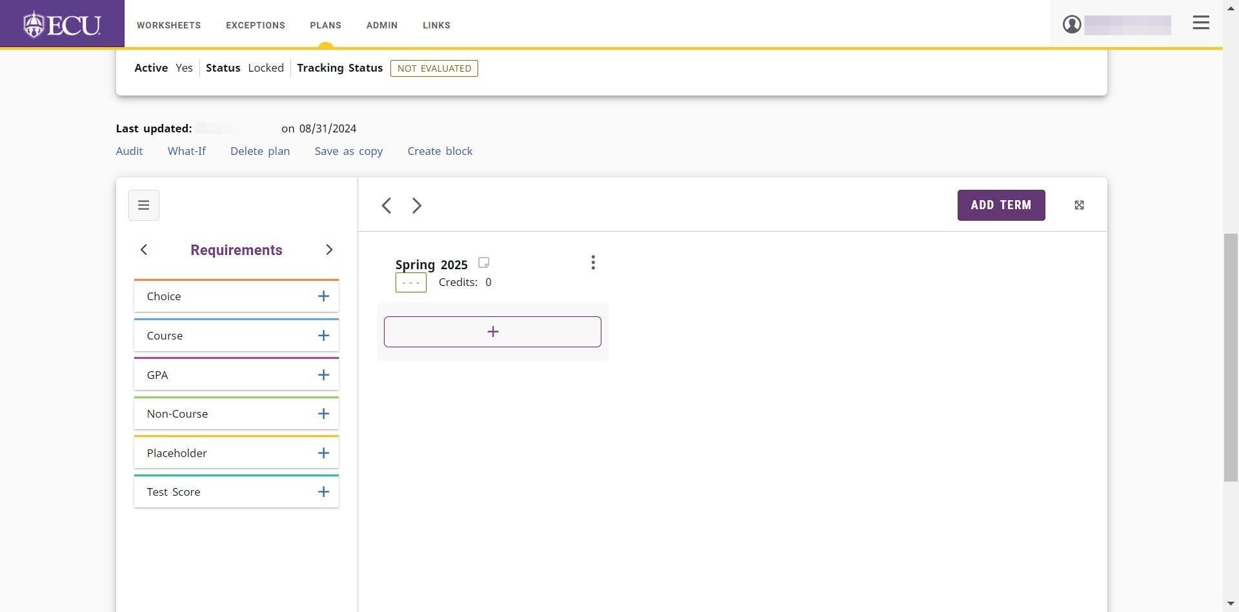Add a Non-Course requirement with its plus icon
The image size is (1239, 612).
[323, 414]
